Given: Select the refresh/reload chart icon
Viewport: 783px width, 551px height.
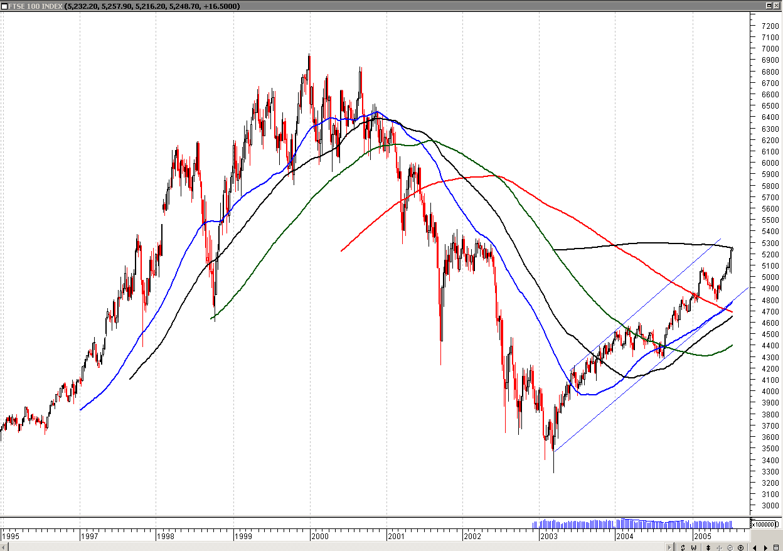Looking at the screenshot, I should point(683,546).
